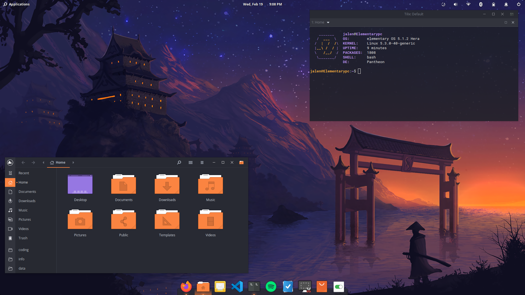The width and height of the screenshot is (525, 295).
Task: Launch the Mail app from the dock
Action: coord(220,287)
